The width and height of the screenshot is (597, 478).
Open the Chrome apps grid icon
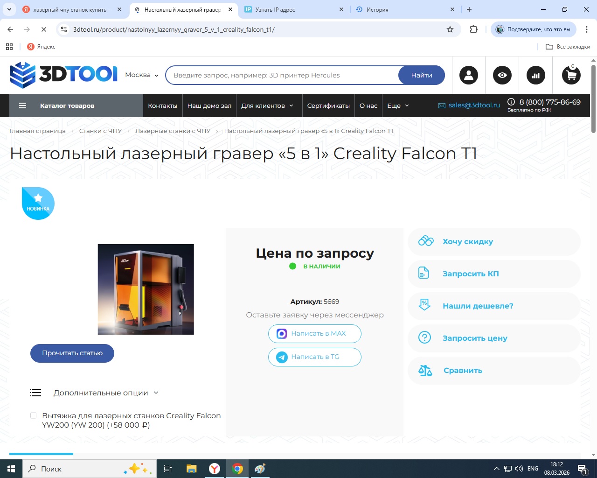point(9,47)
